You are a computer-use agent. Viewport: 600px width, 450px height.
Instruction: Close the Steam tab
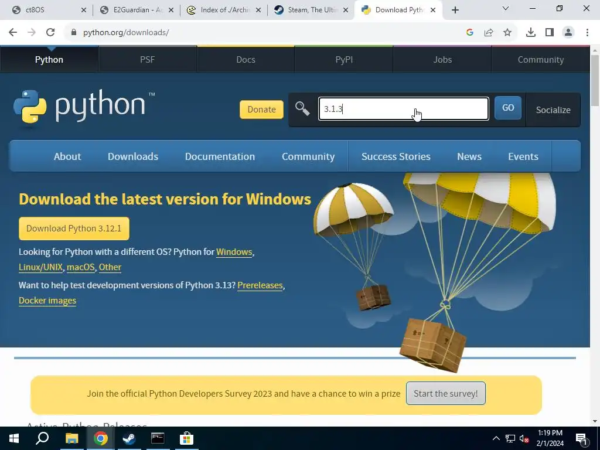tap(346, 10)
